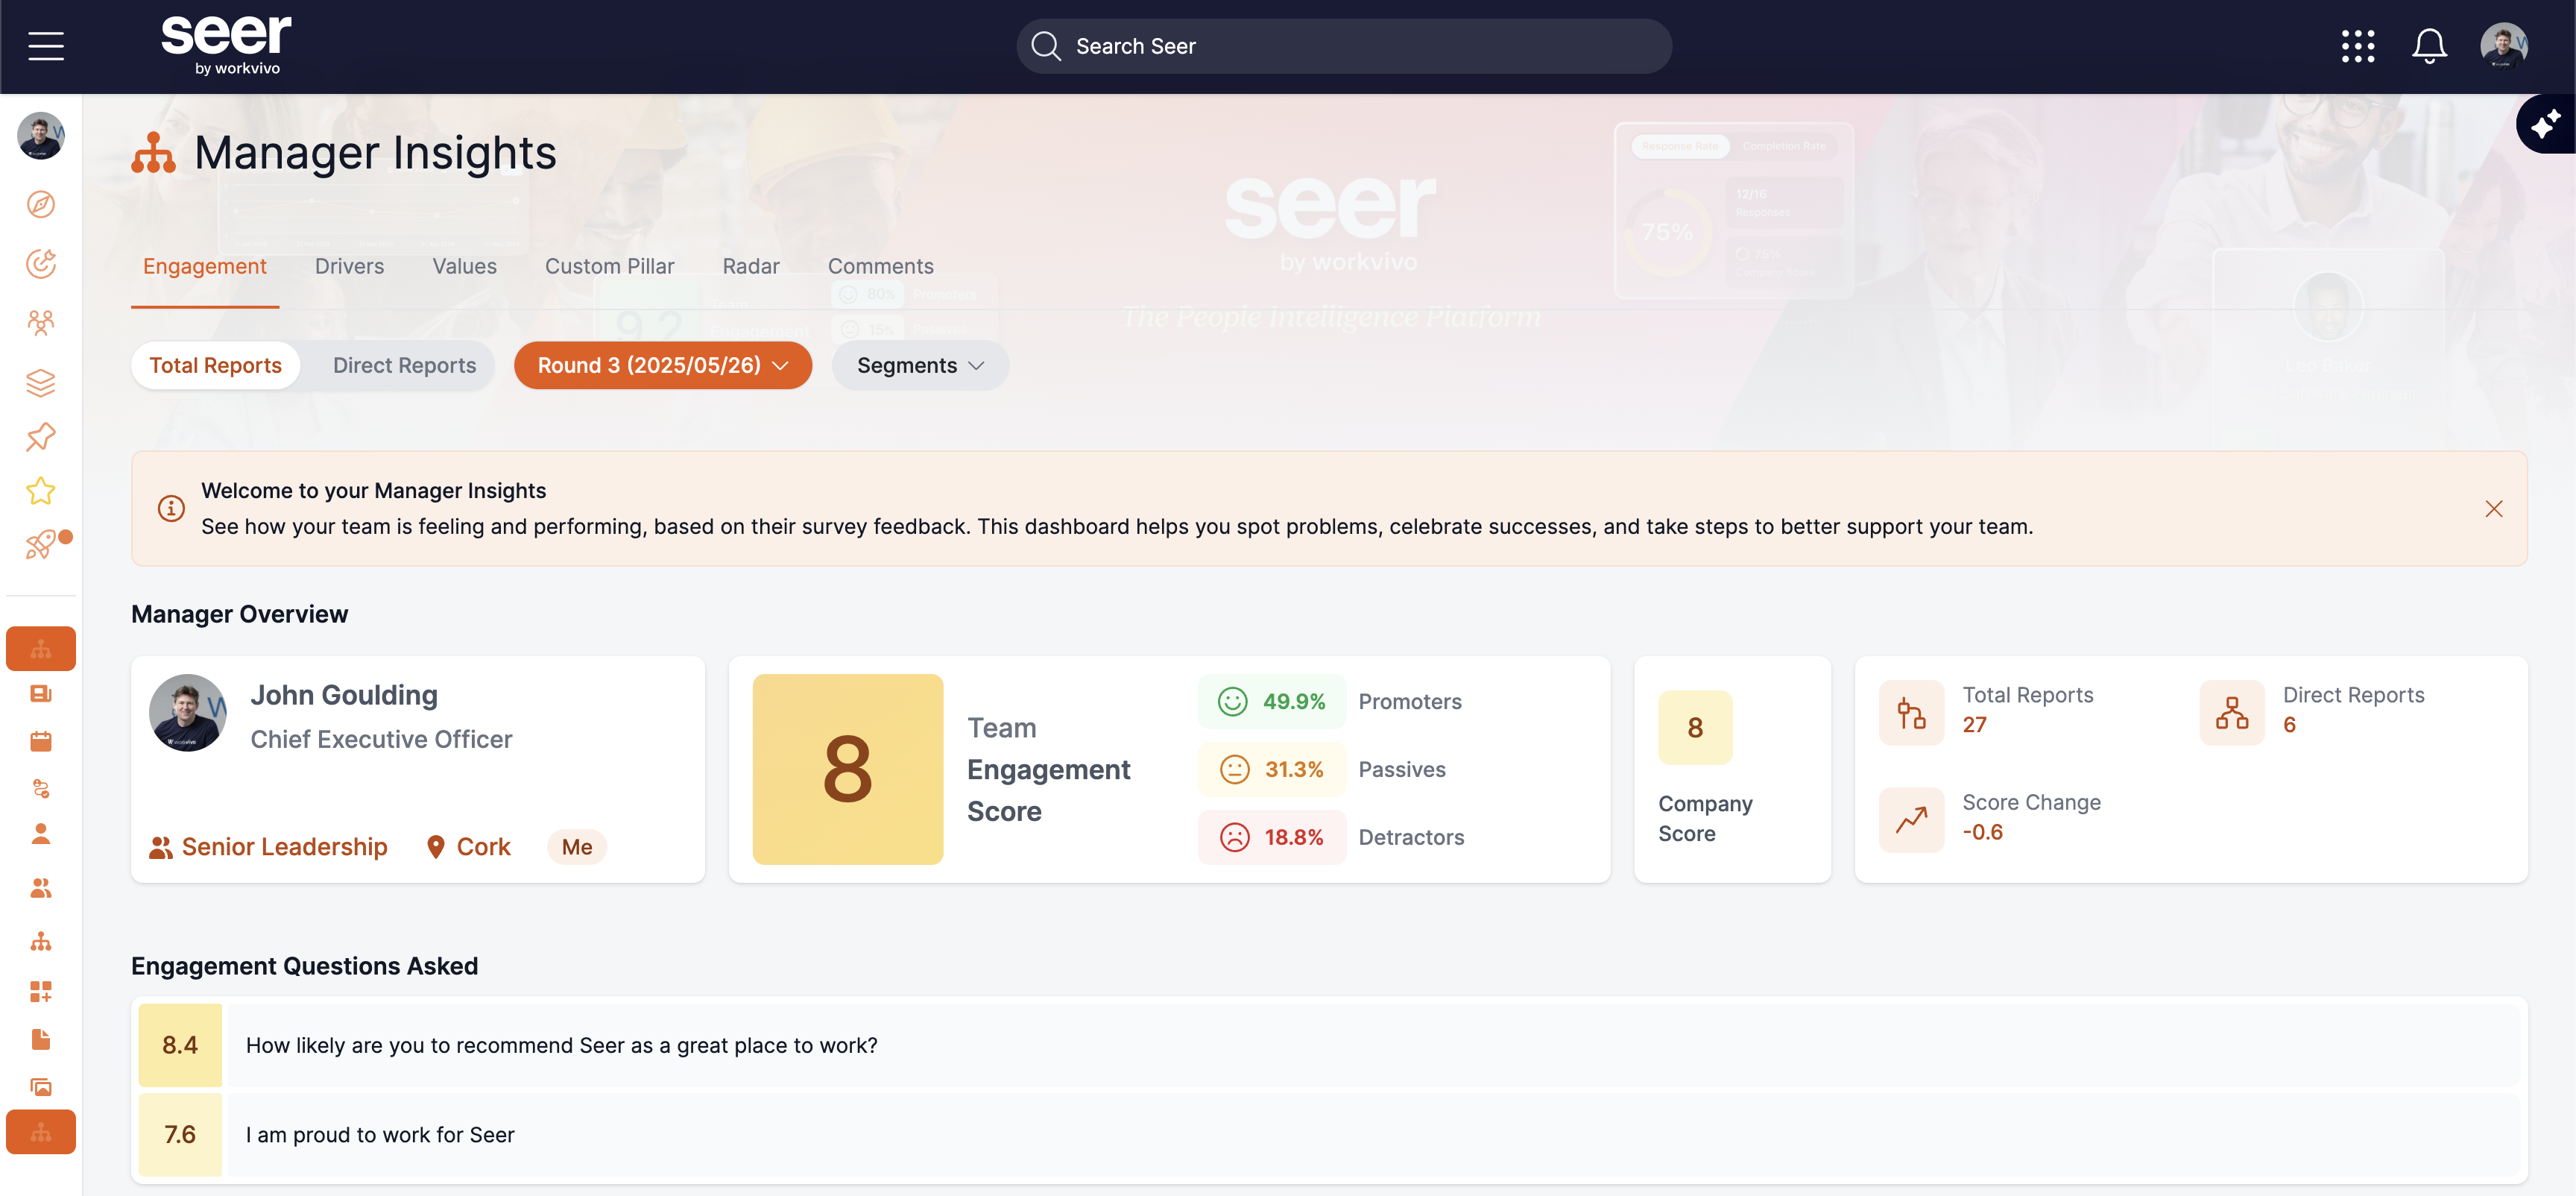Click the large Team Engagement Score 8 tile
Image resolution: width=2576 pixels, height=1196 pixels.
[x=848, y=769]
